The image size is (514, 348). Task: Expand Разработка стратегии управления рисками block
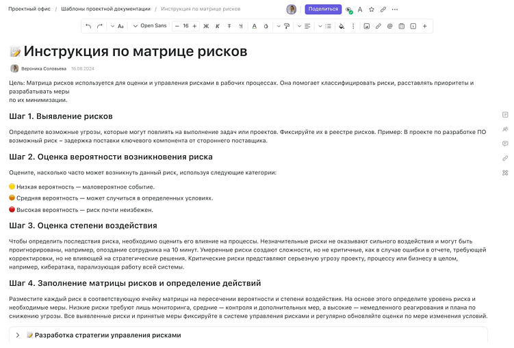point(18,335)
